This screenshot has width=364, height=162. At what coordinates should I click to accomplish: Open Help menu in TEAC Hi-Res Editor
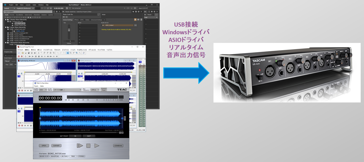[42, 86]
